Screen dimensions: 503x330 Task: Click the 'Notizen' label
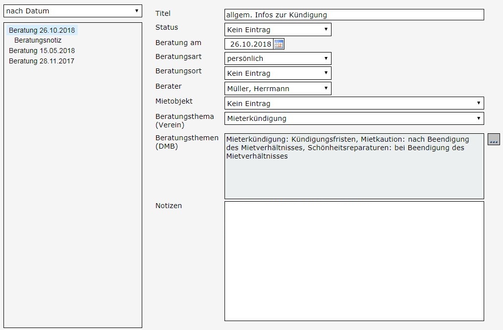pos(168,206)
